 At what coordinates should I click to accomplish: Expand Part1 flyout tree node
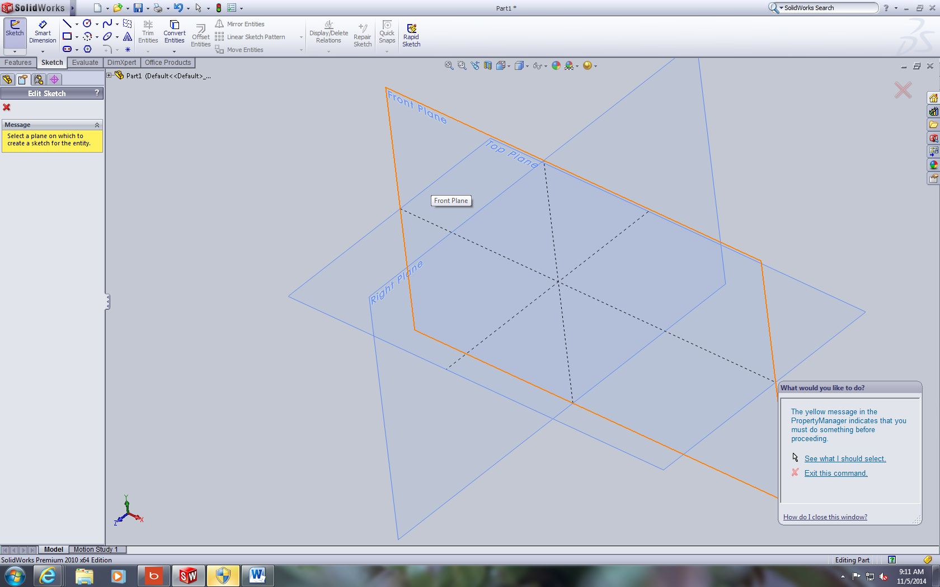[110, 75]
